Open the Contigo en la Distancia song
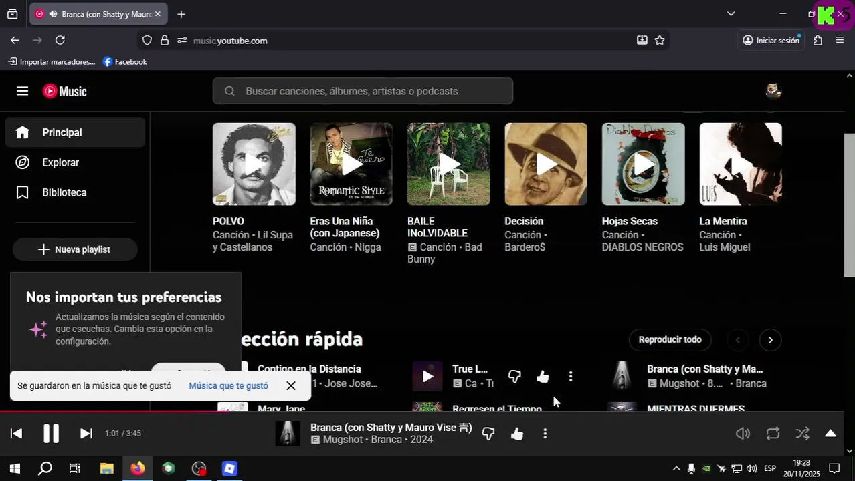Screen dimensions: 855x481 coord(309,369)
